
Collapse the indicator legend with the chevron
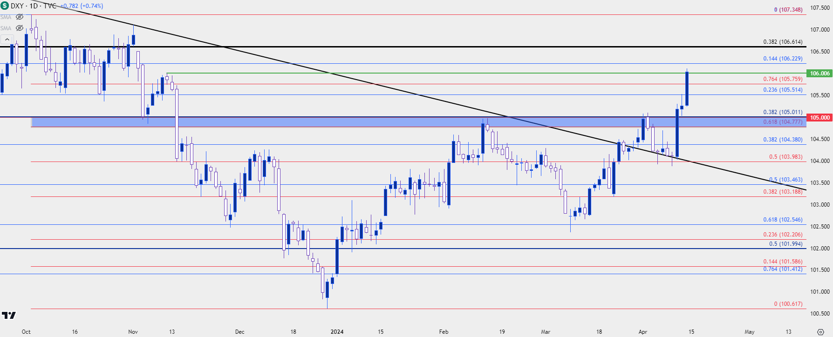[7, 40]
